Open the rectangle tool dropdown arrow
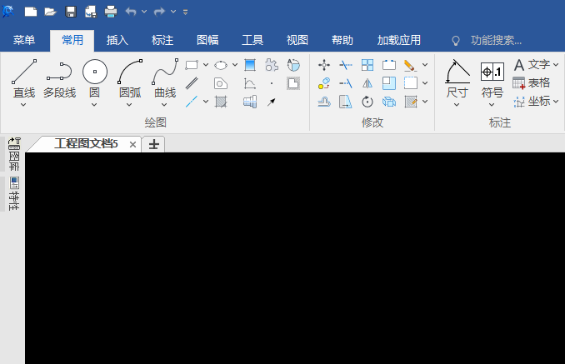 206,65
